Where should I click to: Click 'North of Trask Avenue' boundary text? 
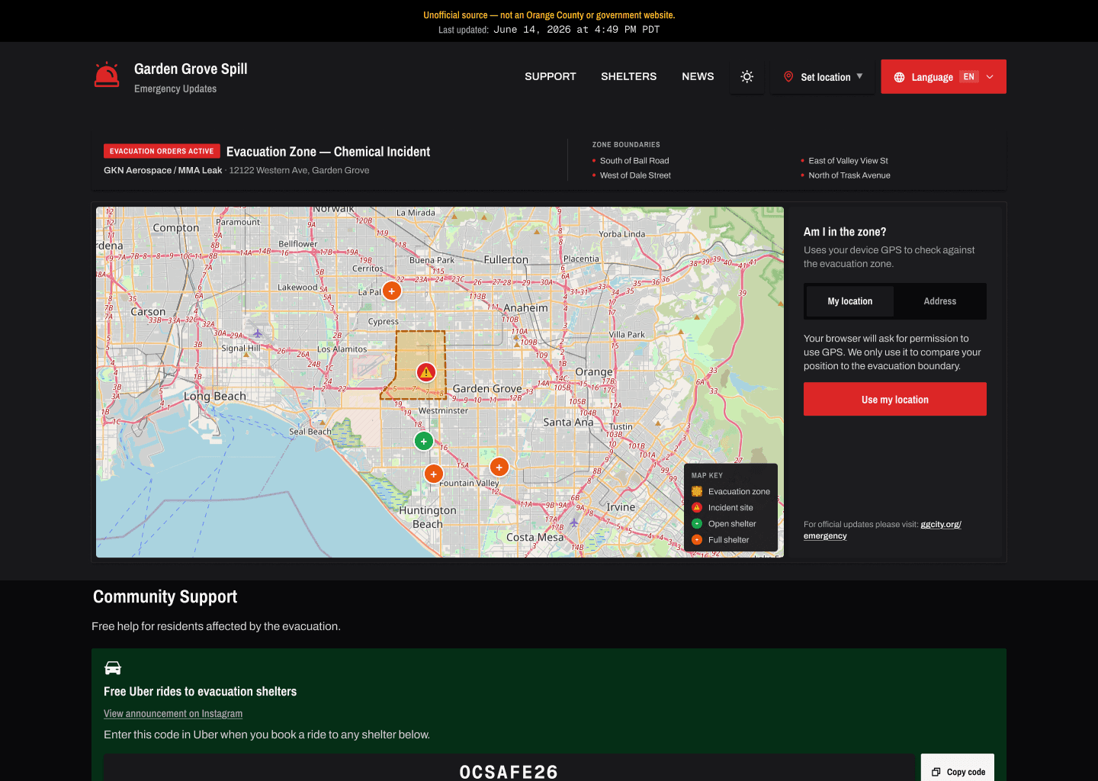849,175
